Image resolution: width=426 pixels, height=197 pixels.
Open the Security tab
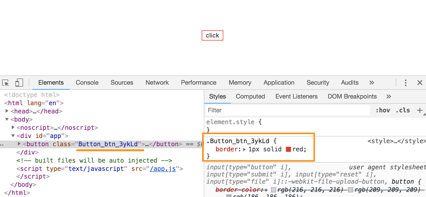(x=318, y=83)
